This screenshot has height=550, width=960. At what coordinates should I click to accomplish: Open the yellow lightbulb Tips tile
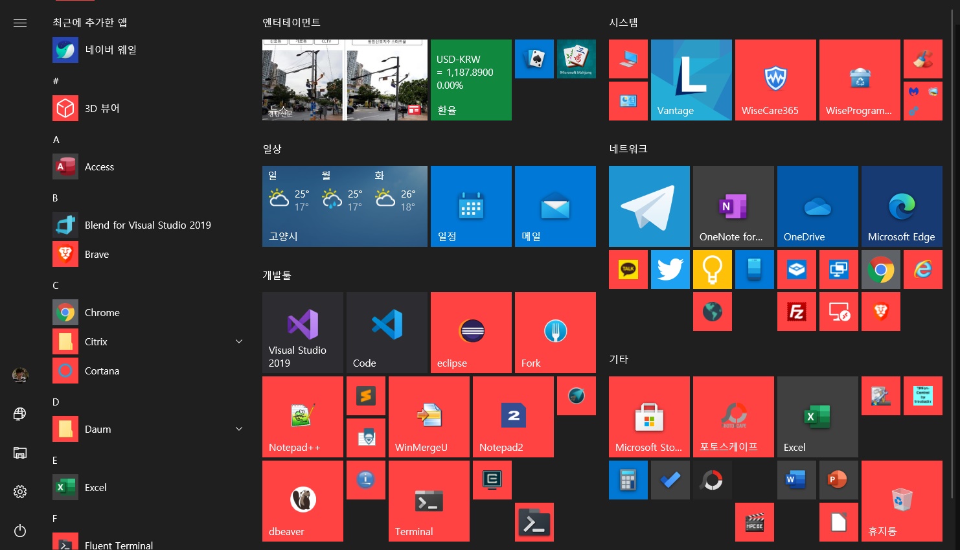(713, 269)
